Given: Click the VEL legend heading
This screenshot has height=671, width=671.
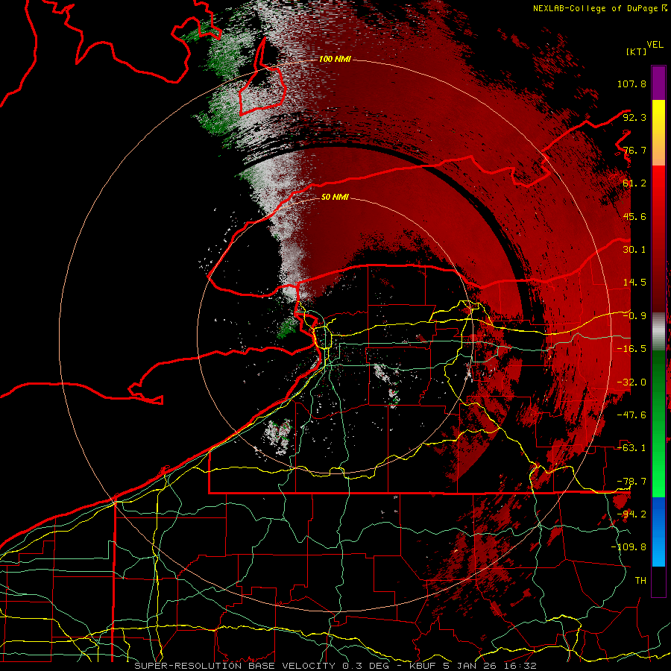Looking at the screenshot, I should coord(655,45).
